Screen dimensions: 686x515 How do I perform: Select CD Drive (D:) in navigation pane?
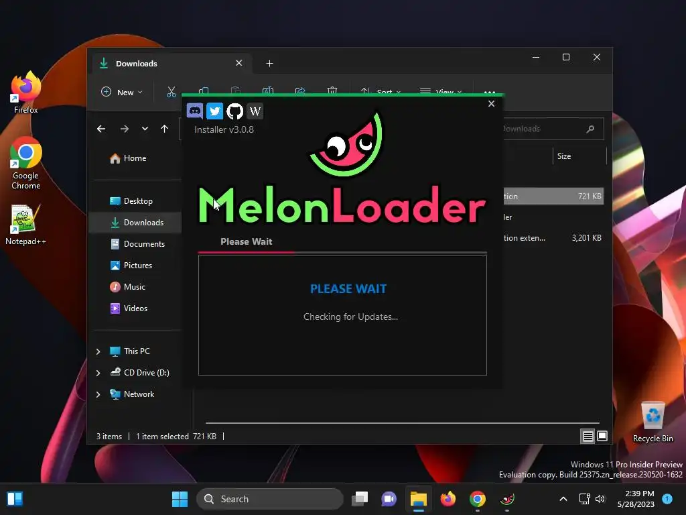tap(139, 373)
